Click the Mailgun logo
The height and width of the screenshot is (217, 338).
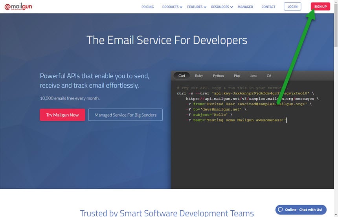[18, 6]
